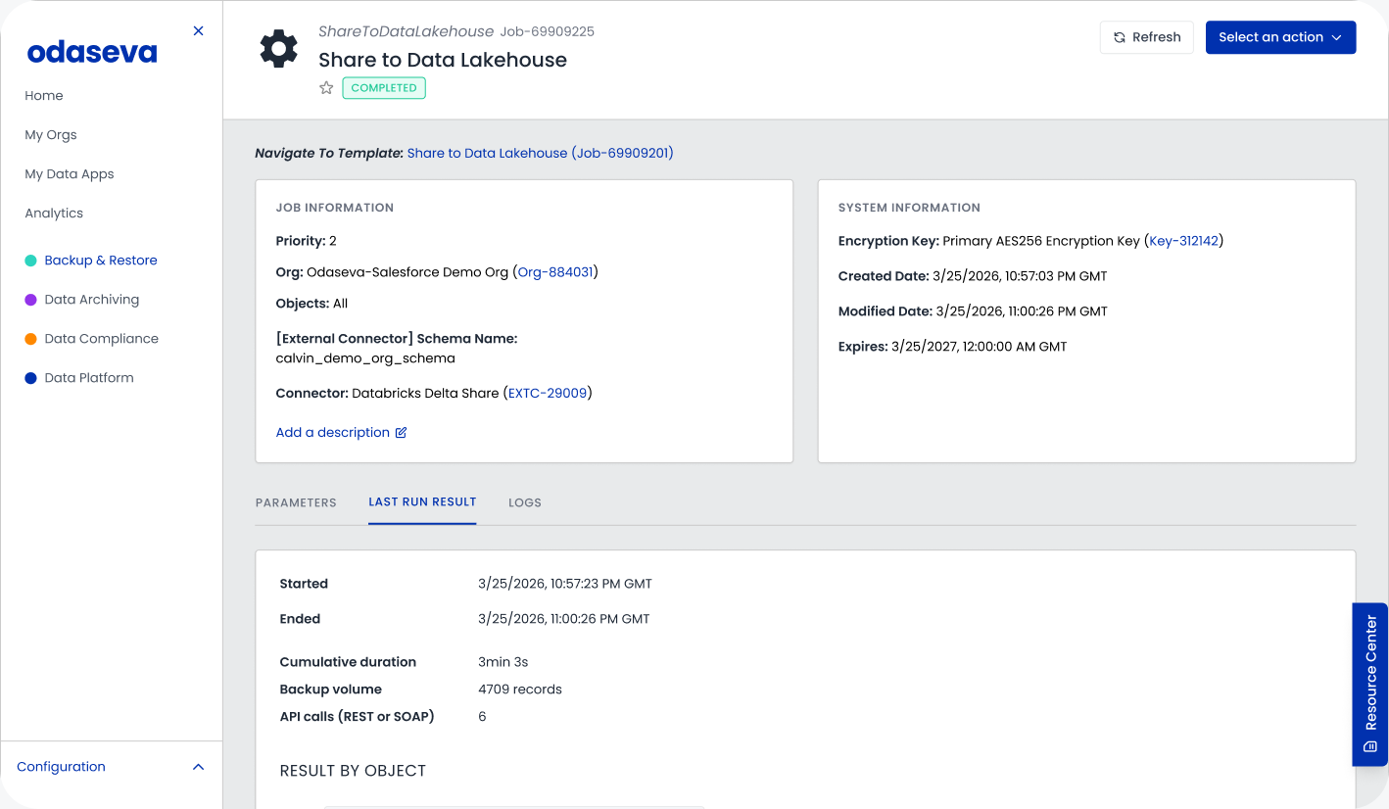Open the Resource Center side tab
The width and height of the screenshot is (1389, 809).
(1370, 685)
